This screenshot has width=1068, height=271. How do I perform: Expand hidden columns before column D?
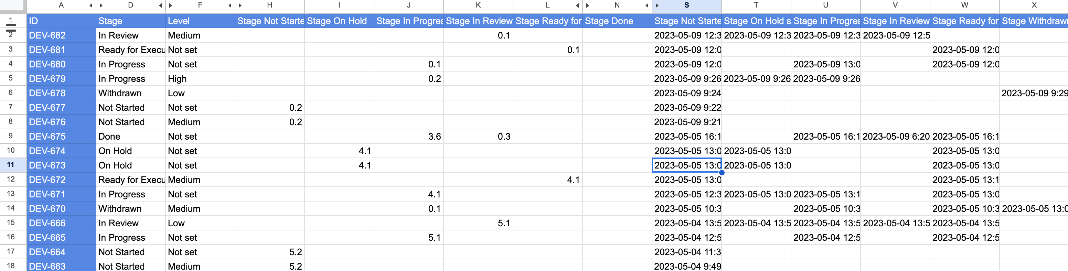click(x=101, y=6)
